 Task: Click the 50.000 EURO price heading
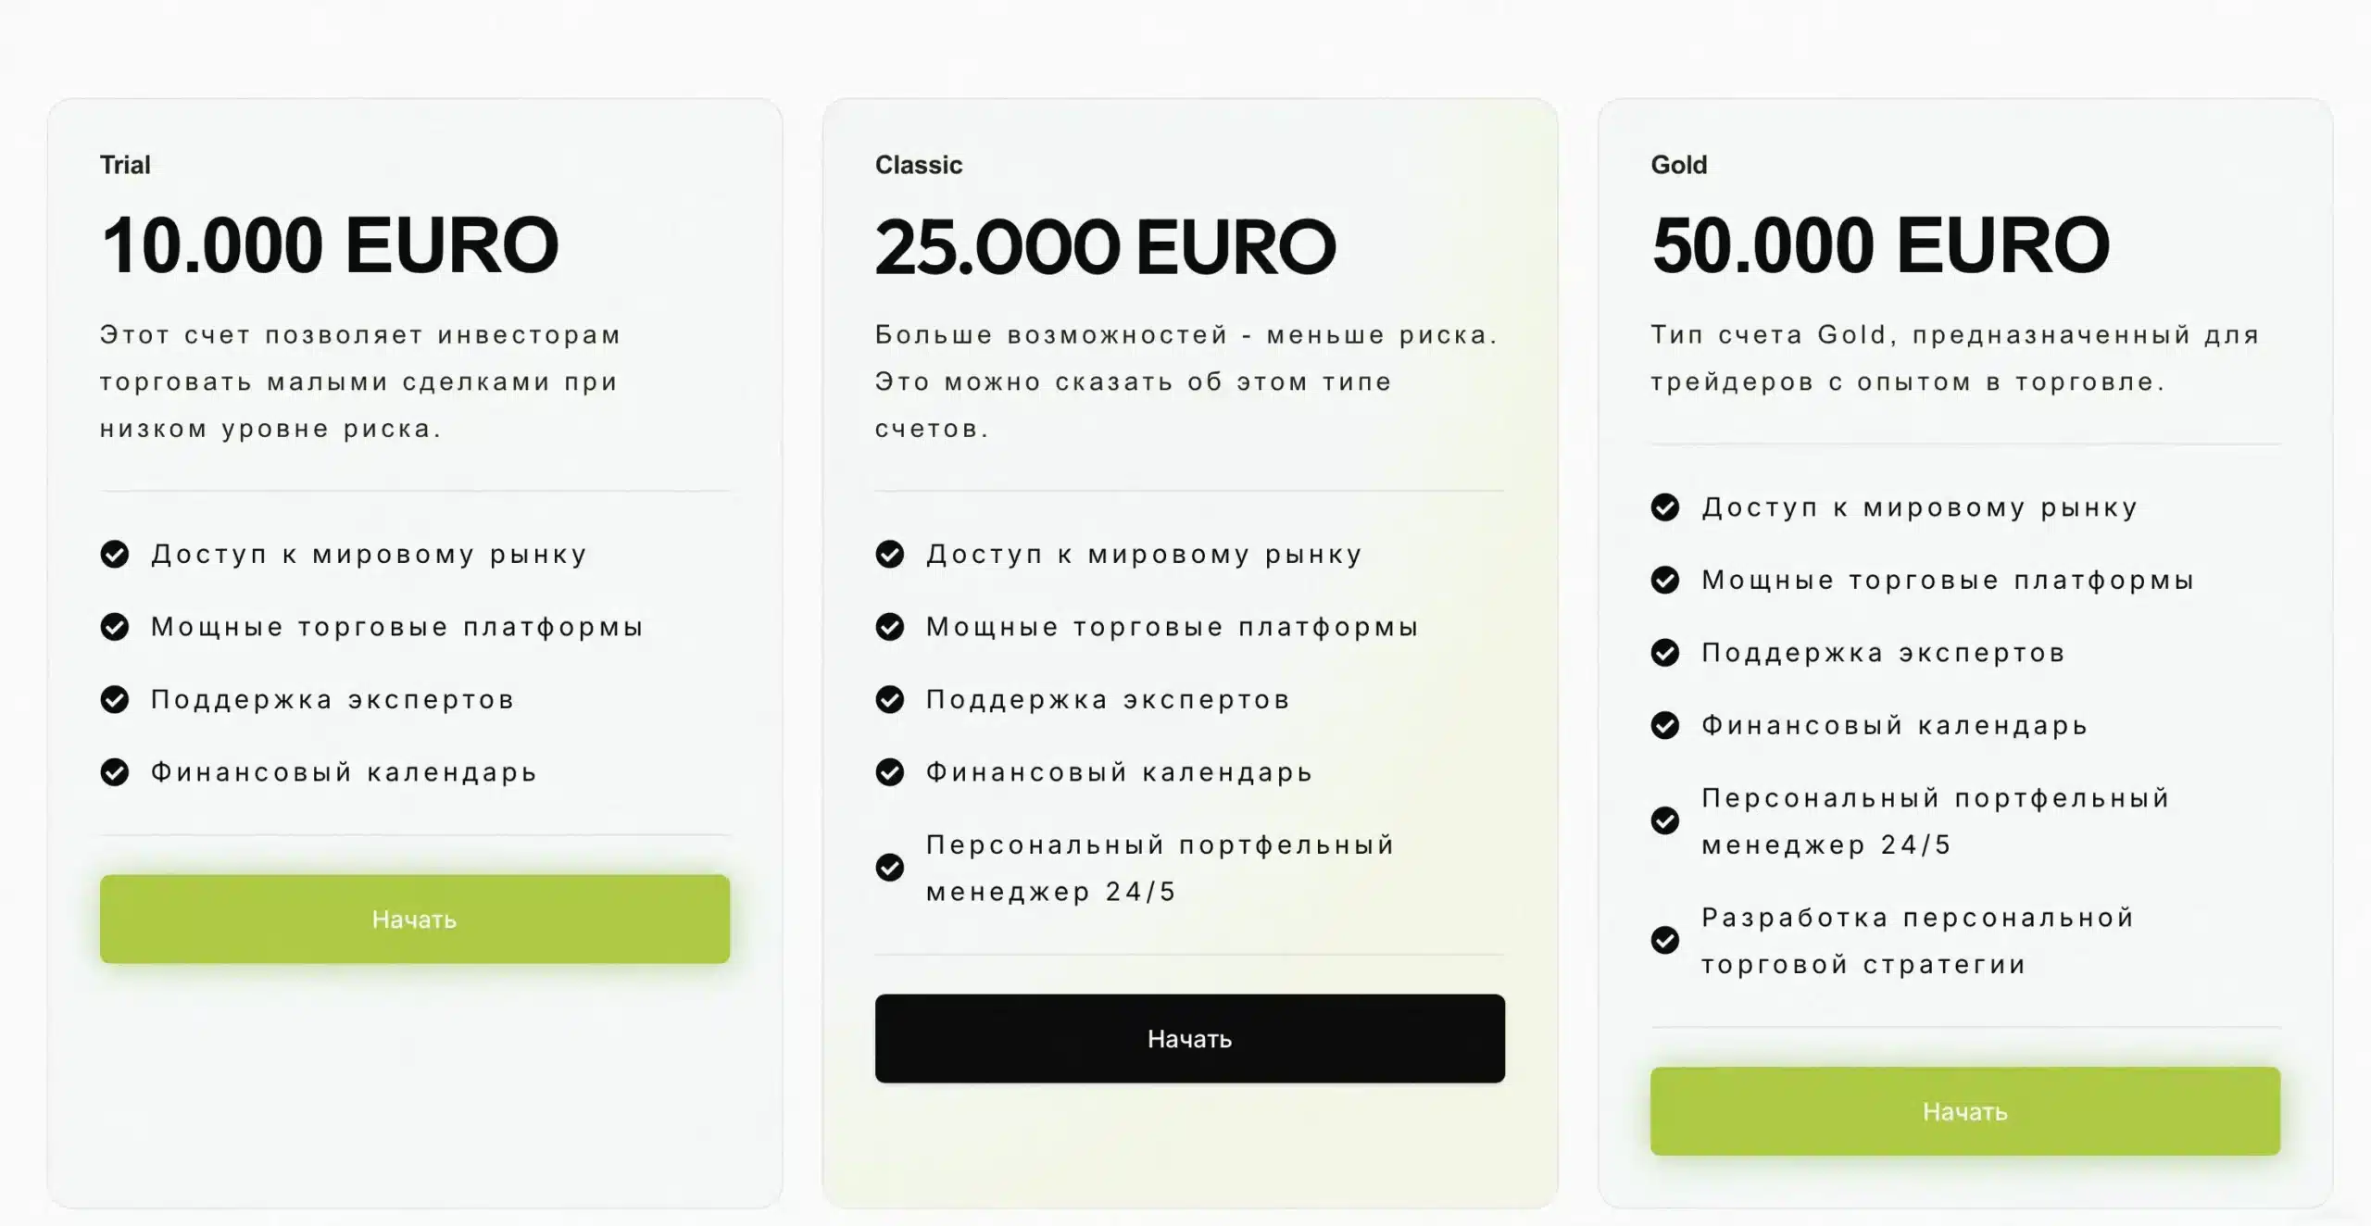point(1880,245)
